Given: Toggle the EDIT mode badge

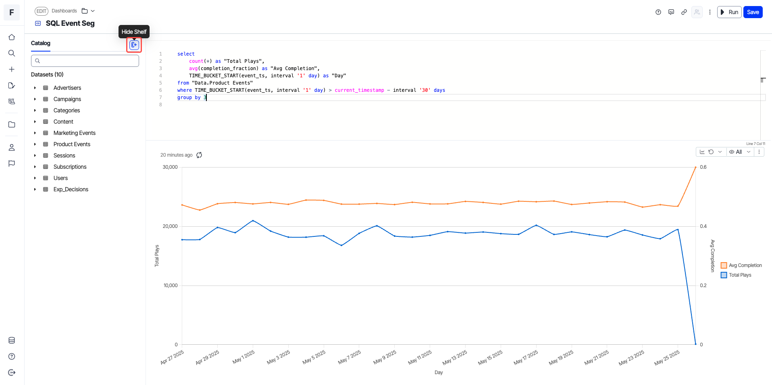Looking at the screenshot, I should coord(42,11).
